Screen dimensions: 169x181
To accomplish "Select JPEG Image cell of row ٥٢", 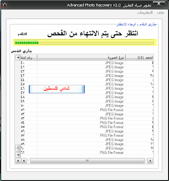I will pos(114,114).
